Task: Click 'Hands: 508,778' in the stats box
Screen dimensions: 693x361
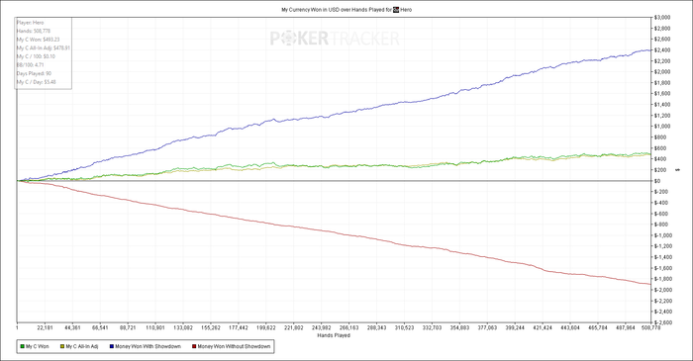Action: [x=34, y=31]
